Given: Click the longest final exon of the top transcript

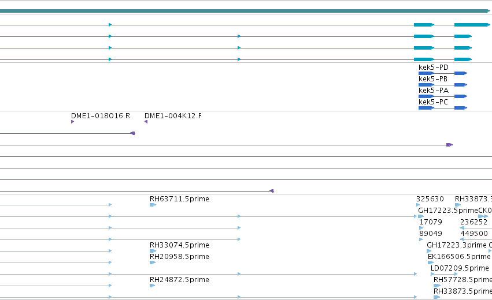Looking at the screenshot, I should pyautogui.click(x=472, y=25).
